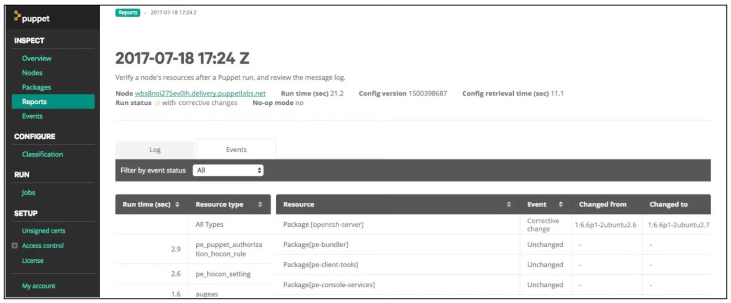This screenshot has height=303, width=731.
Task: Click the corrective changes status icon
Action: coord(157,103)
